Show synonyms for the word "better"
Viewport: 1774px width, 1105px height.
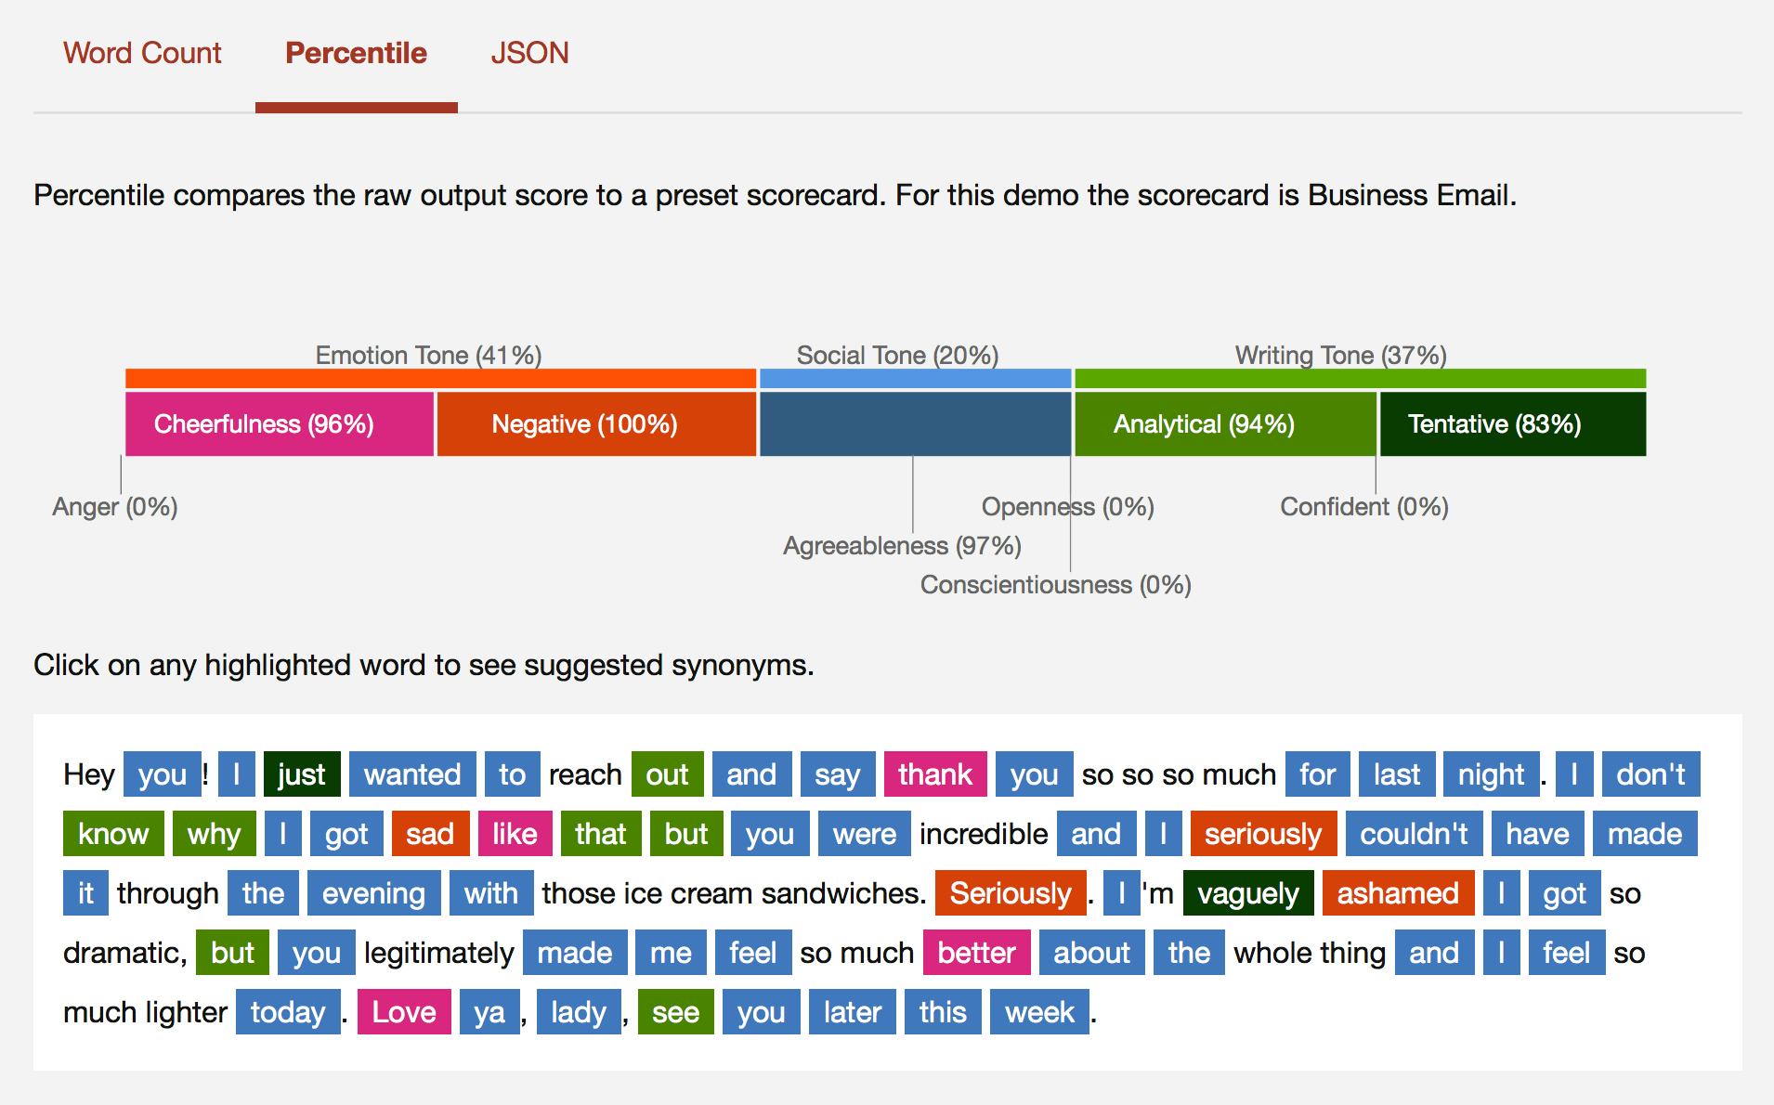[976, 953]
